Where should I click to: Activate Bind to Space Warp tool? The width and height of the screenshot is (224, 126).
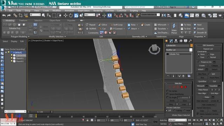26,15
